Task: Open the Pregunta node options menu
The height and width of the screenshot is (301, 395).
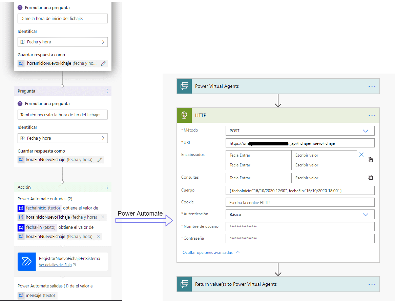Action: click(107, 91)
